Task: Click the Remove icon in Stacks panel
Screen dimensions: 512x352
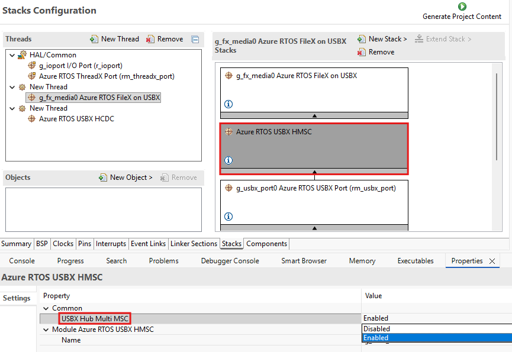Action: (362, 52)
